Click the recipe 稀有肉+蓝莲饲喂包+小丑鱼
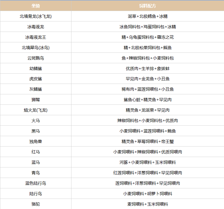This screenshot has width=224, height=209. pyautogui.click(x=148, y=89)
